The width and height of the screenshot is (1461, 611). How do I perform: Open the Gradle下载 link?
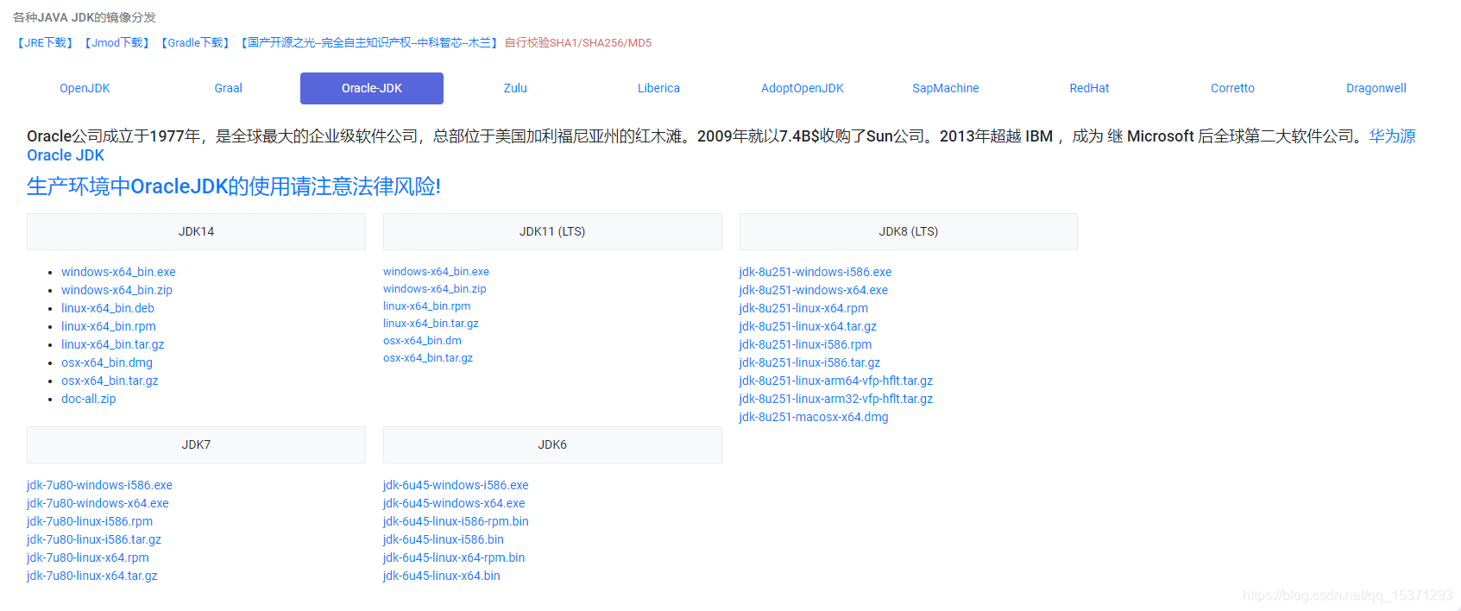point(195,43)
